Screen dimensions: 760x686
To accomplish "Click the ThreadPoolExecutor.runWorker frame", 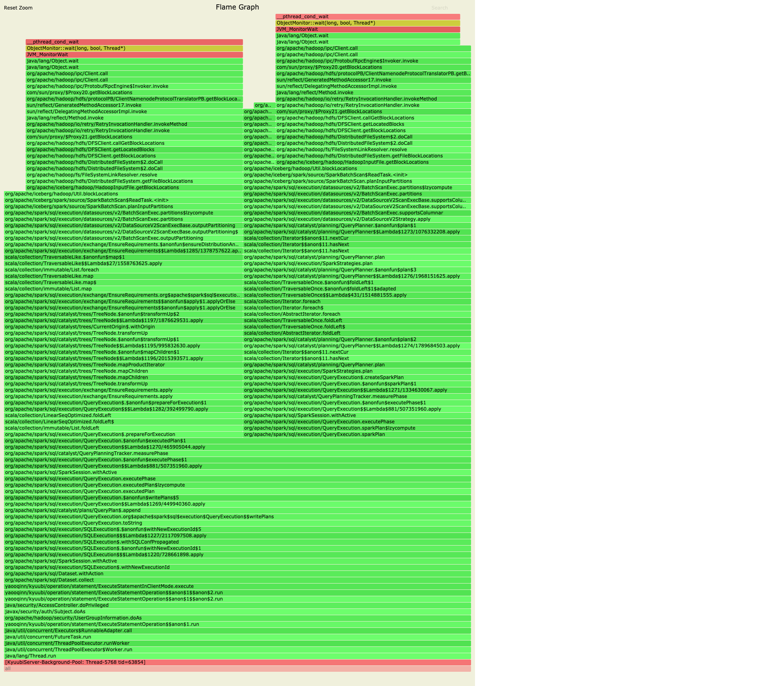I will pos(237,643).
